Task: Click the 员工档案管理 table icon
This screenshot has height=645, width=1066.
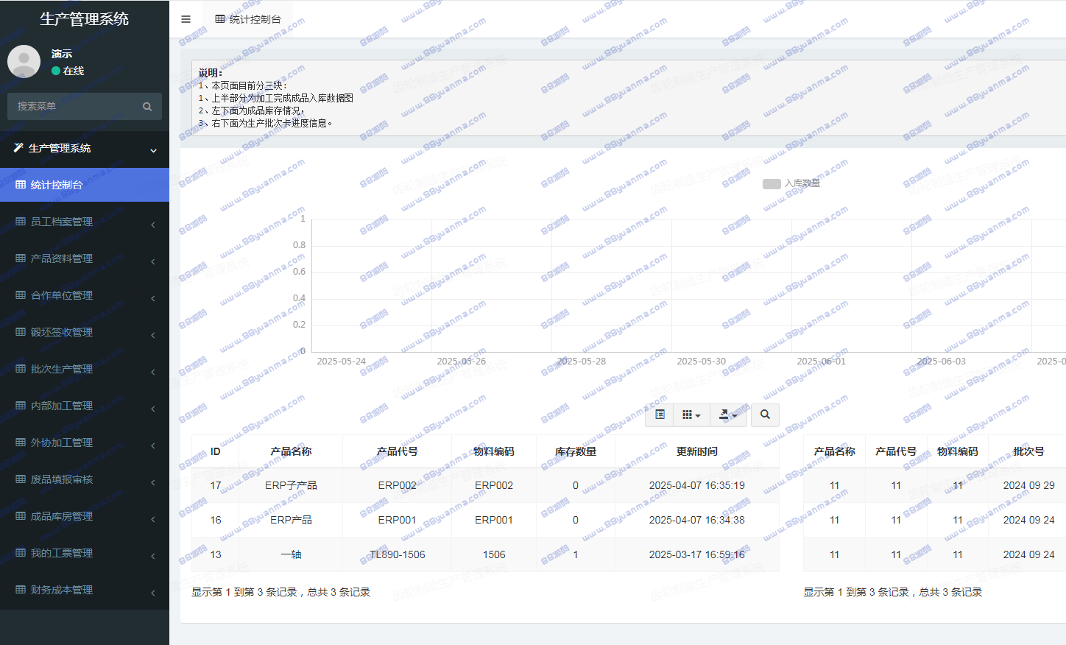Action: click(21, 222)
